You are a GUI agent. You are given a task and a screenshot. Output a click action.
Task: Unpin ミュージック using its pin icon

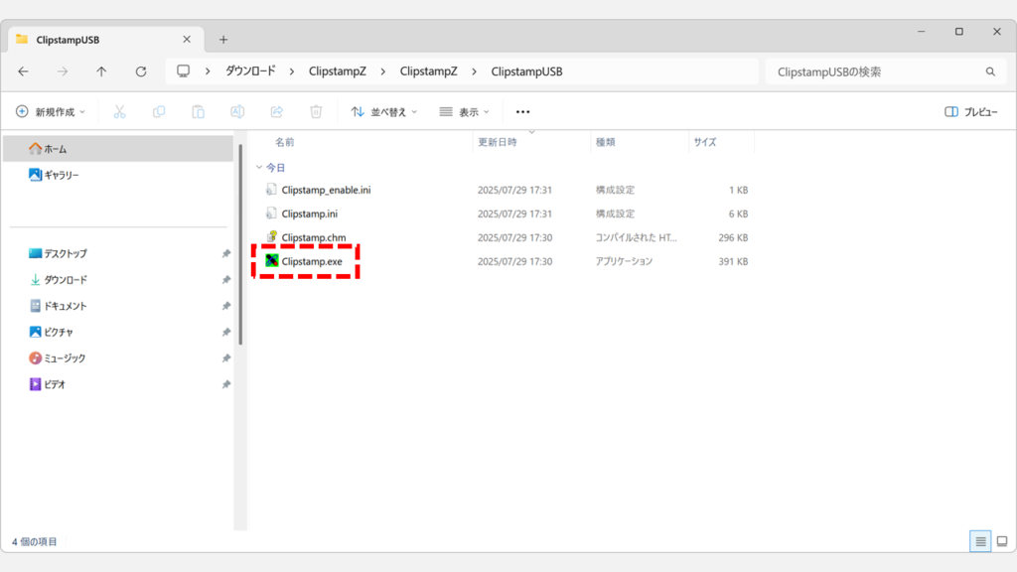coord(225,358)
